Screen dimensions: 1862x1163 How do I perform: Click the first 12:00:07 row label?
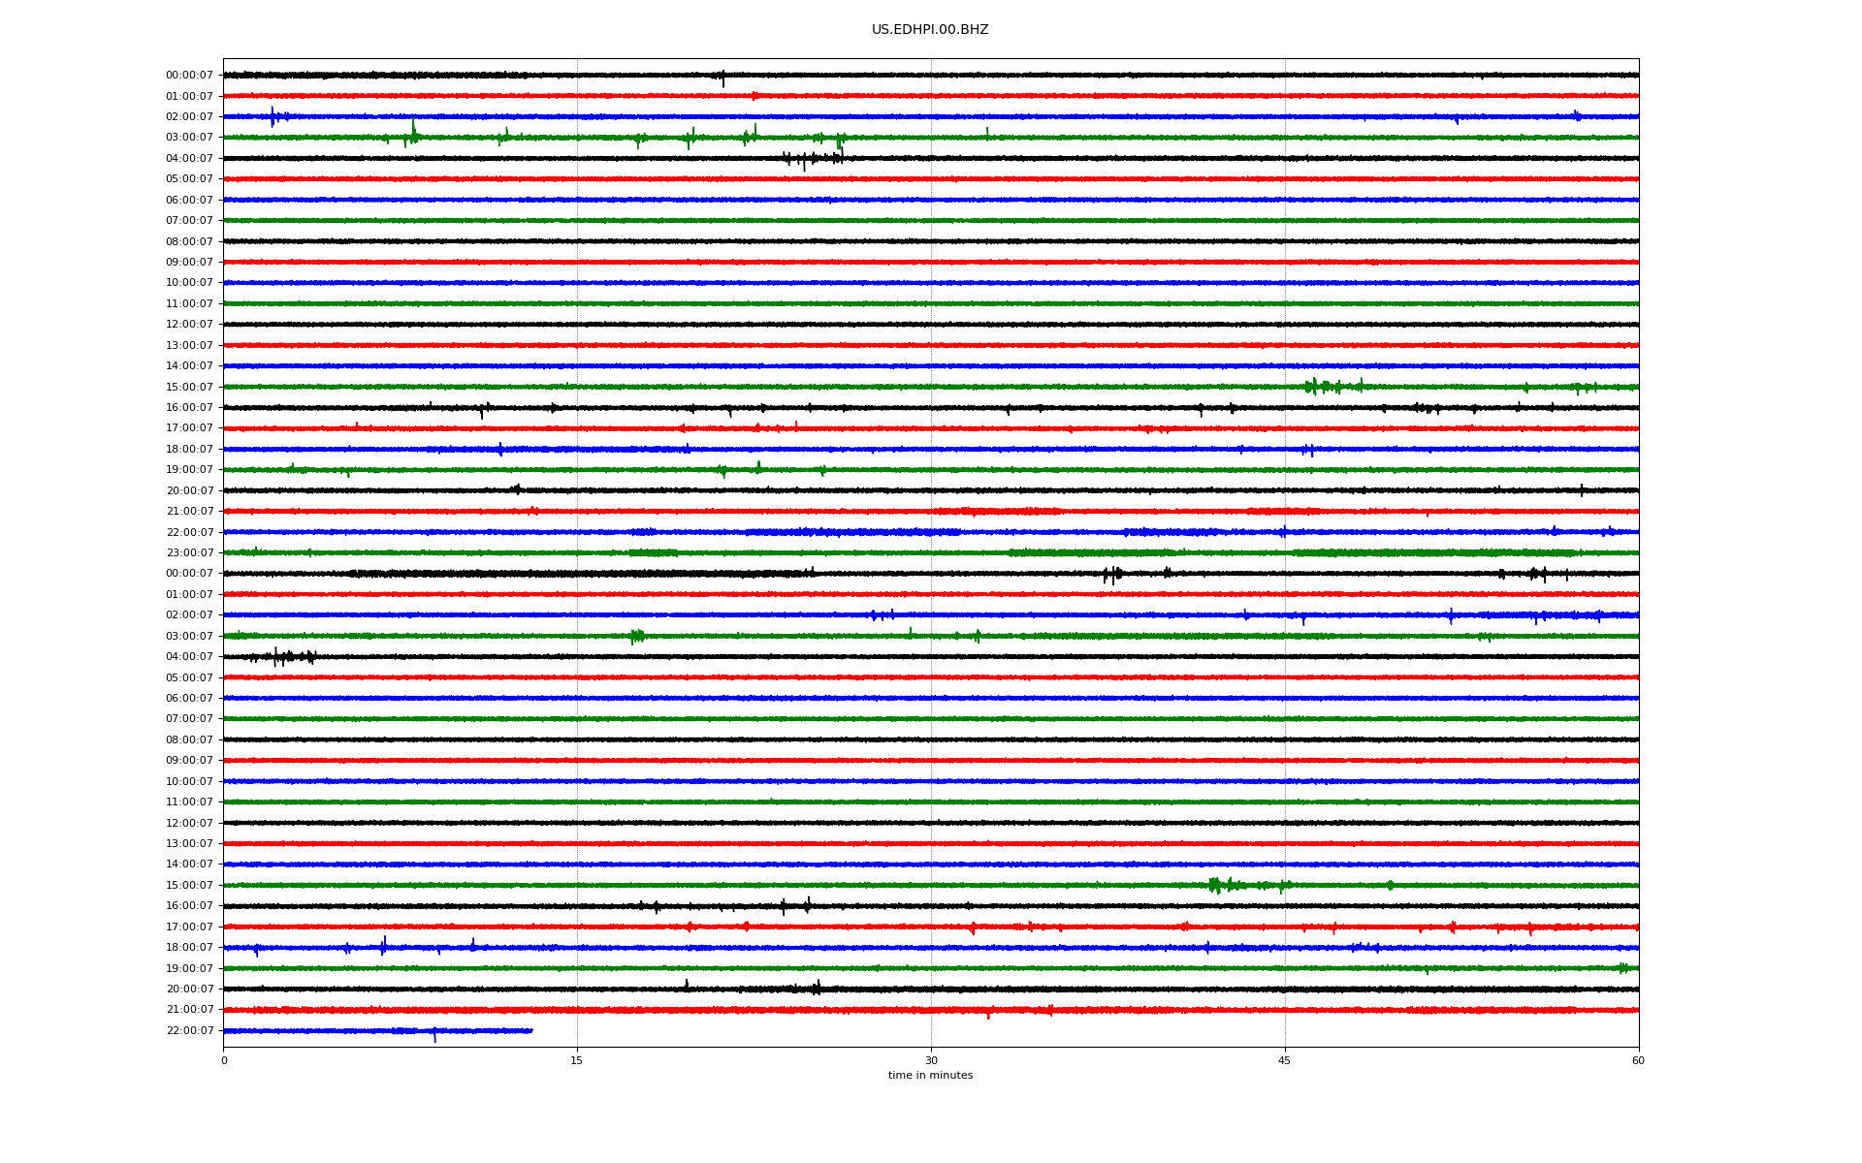(189, 325)
